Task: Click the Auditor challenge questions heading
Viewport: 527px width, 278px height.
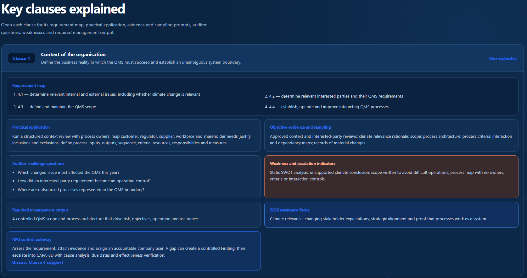Action: (38, 163)
